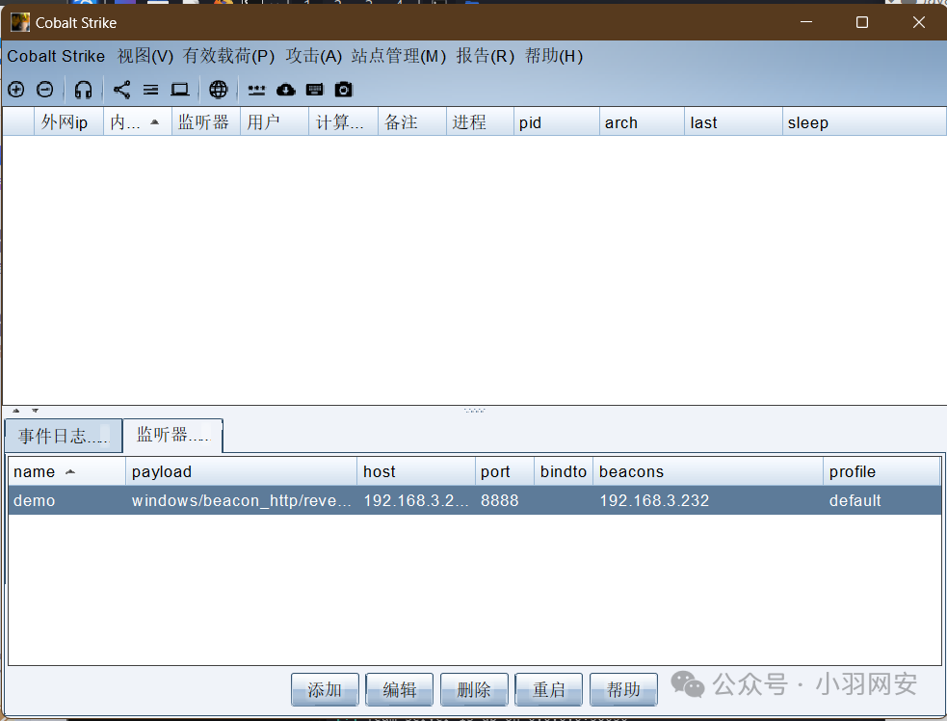Sort sessions by 计算... column

pyautogui.click(x=343, y=122)
